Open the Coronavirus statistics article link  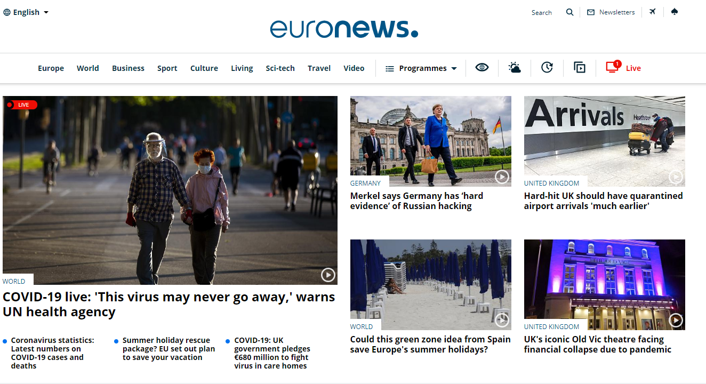pyautogui.click(x=52, y=353)
